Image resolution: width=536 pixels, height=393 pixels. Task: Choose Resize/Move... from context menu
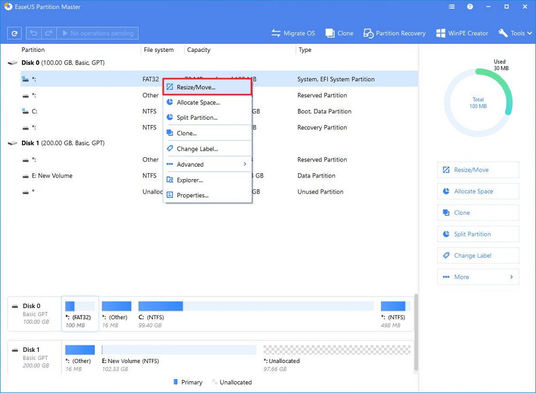click(208, 87)
